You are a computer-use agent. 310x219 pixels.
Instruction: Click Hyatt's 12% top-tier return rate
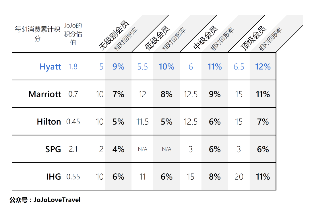(x=263, y=67)
